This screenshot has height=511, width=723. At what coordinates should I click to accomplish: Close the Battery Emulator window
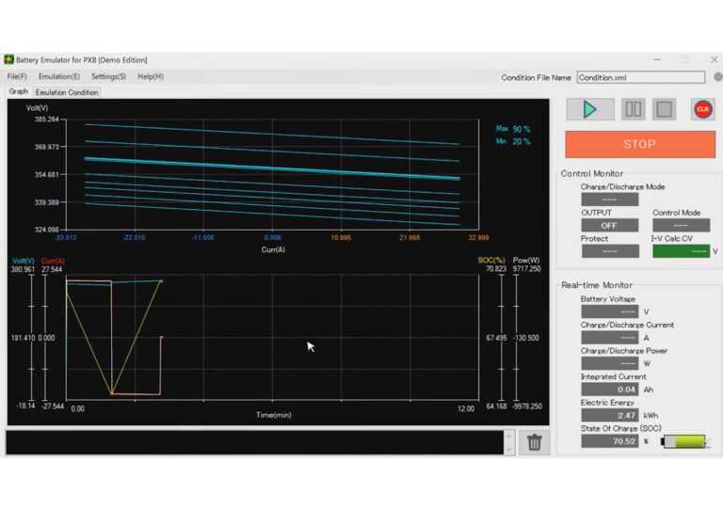[715, 59]
